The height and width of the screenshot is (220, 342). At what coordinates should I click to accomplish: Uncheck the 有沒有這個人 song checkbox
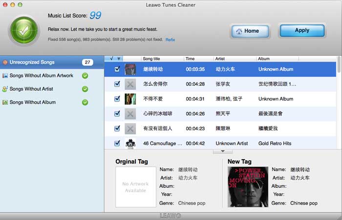pyautogui.click(x=117, y=128)
